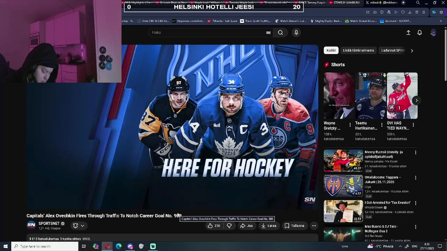Screen dimensions: 447x251
Task: Open the OVI HAS TIED WAYNE short thumbnail
Action: pyautogui.click(x=402, y=96)
